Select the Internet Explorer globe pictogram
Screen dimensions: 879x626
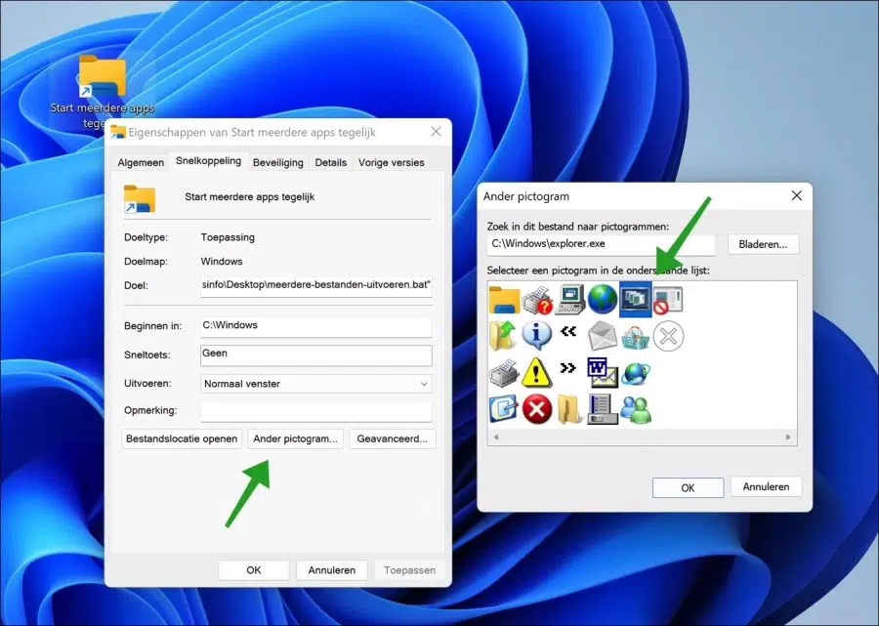click(x=636, y=373)
